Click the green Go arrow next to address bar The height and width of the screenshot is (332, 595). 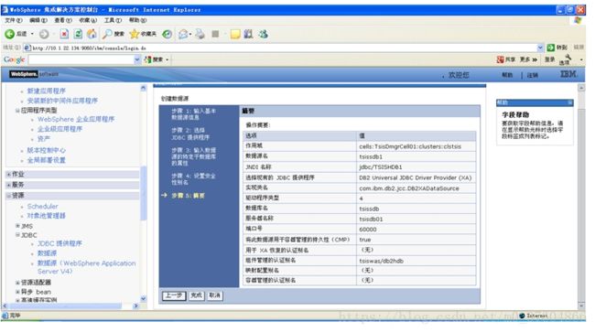(551, 48)
